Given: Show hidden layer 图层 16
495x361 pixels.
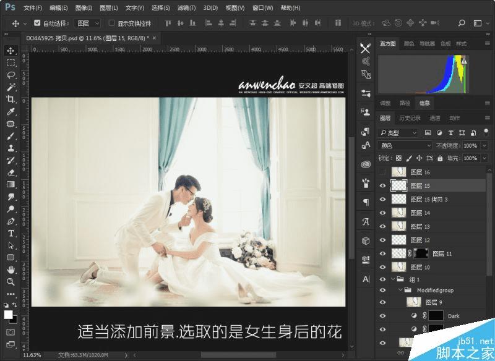Looking at the screenshot, I should coord(382,172).
